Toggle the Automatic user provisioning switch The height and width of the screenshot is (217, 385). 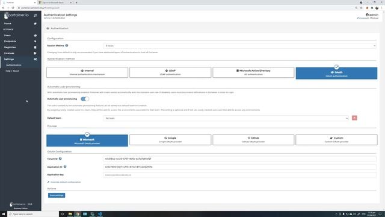point(85,99)
